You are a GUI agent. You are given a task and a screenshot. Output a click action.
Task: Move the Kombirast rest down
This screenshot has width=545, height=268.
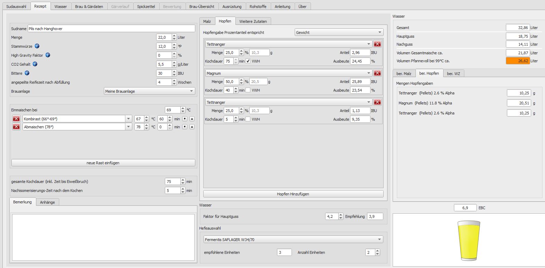coord(185,119)
